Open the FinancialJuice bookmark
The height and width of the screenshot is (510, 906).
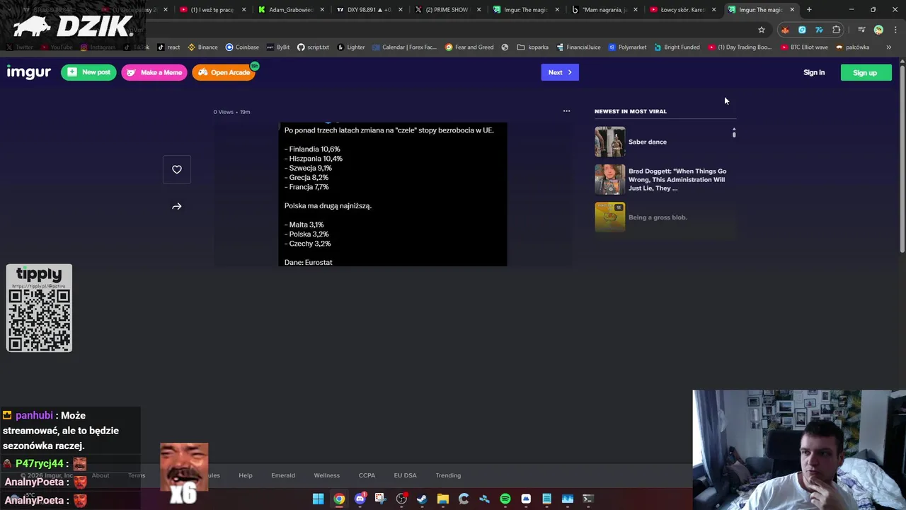[x=578, y=47]
